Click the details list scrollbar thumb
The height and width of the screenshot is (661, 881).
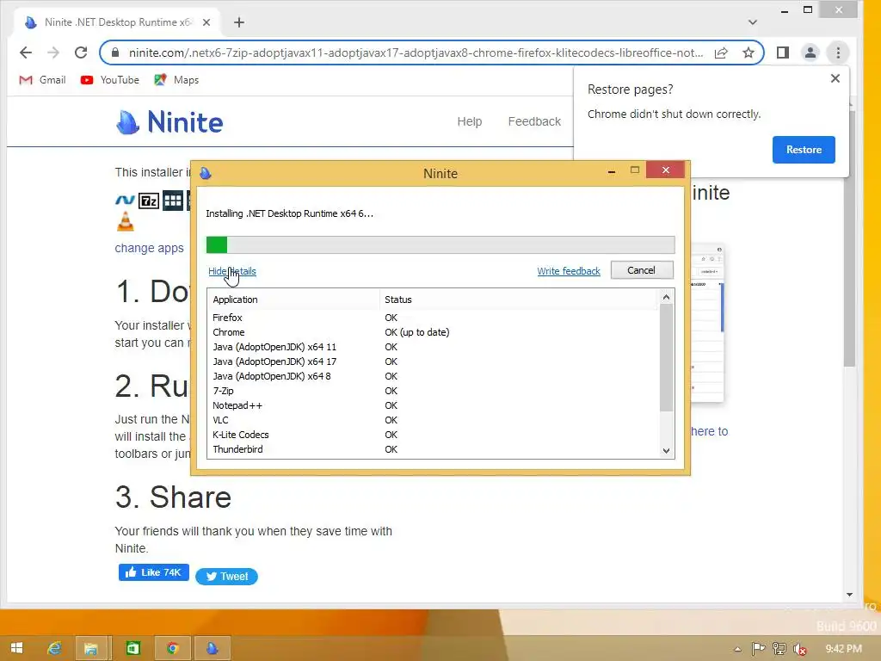coord(666,357)
